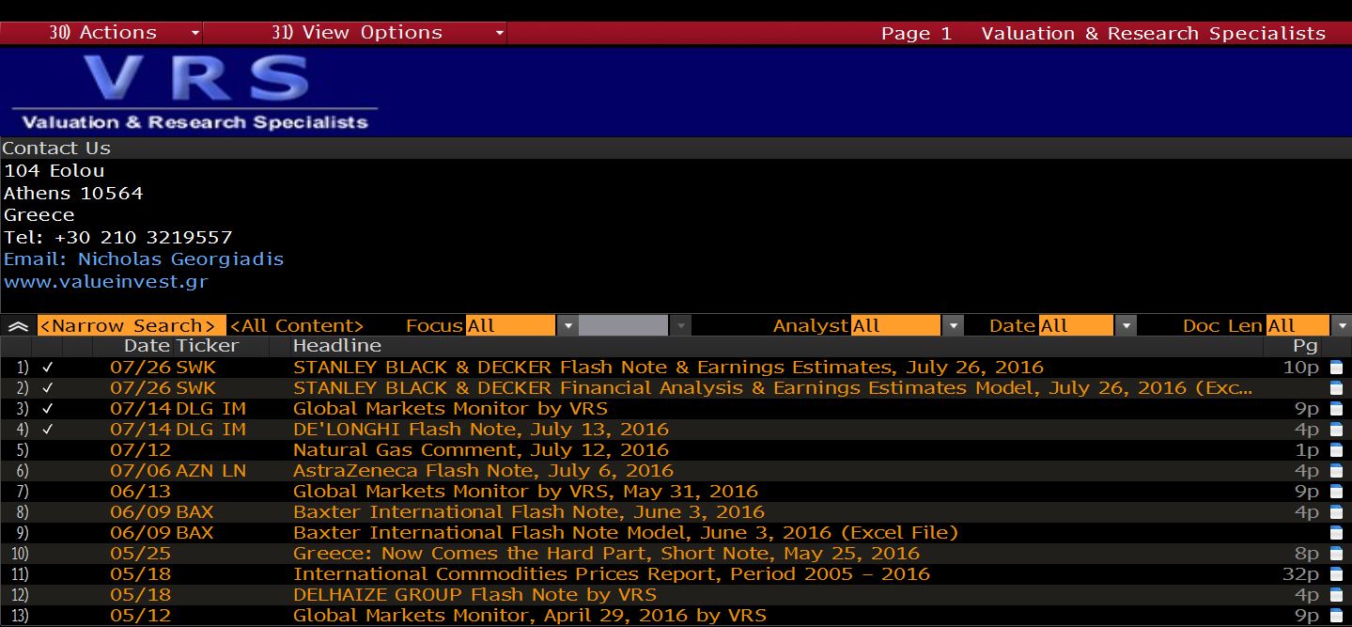This screenshot has height=627, width=1352.
Task: Expand the Doc Len filter dropdown arrow
Action: tap(1342, 326)
